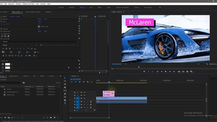Open the Program monitor panel menu
The width and height of the screenshot is (217, 122).
[x=123, y=12]
